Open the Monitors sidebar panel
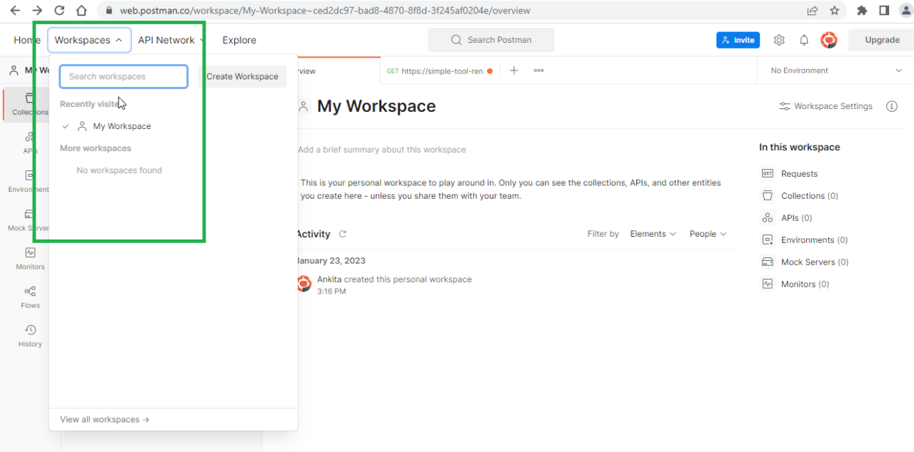Viewport: 914px width, 452px height. click(30, 257)
